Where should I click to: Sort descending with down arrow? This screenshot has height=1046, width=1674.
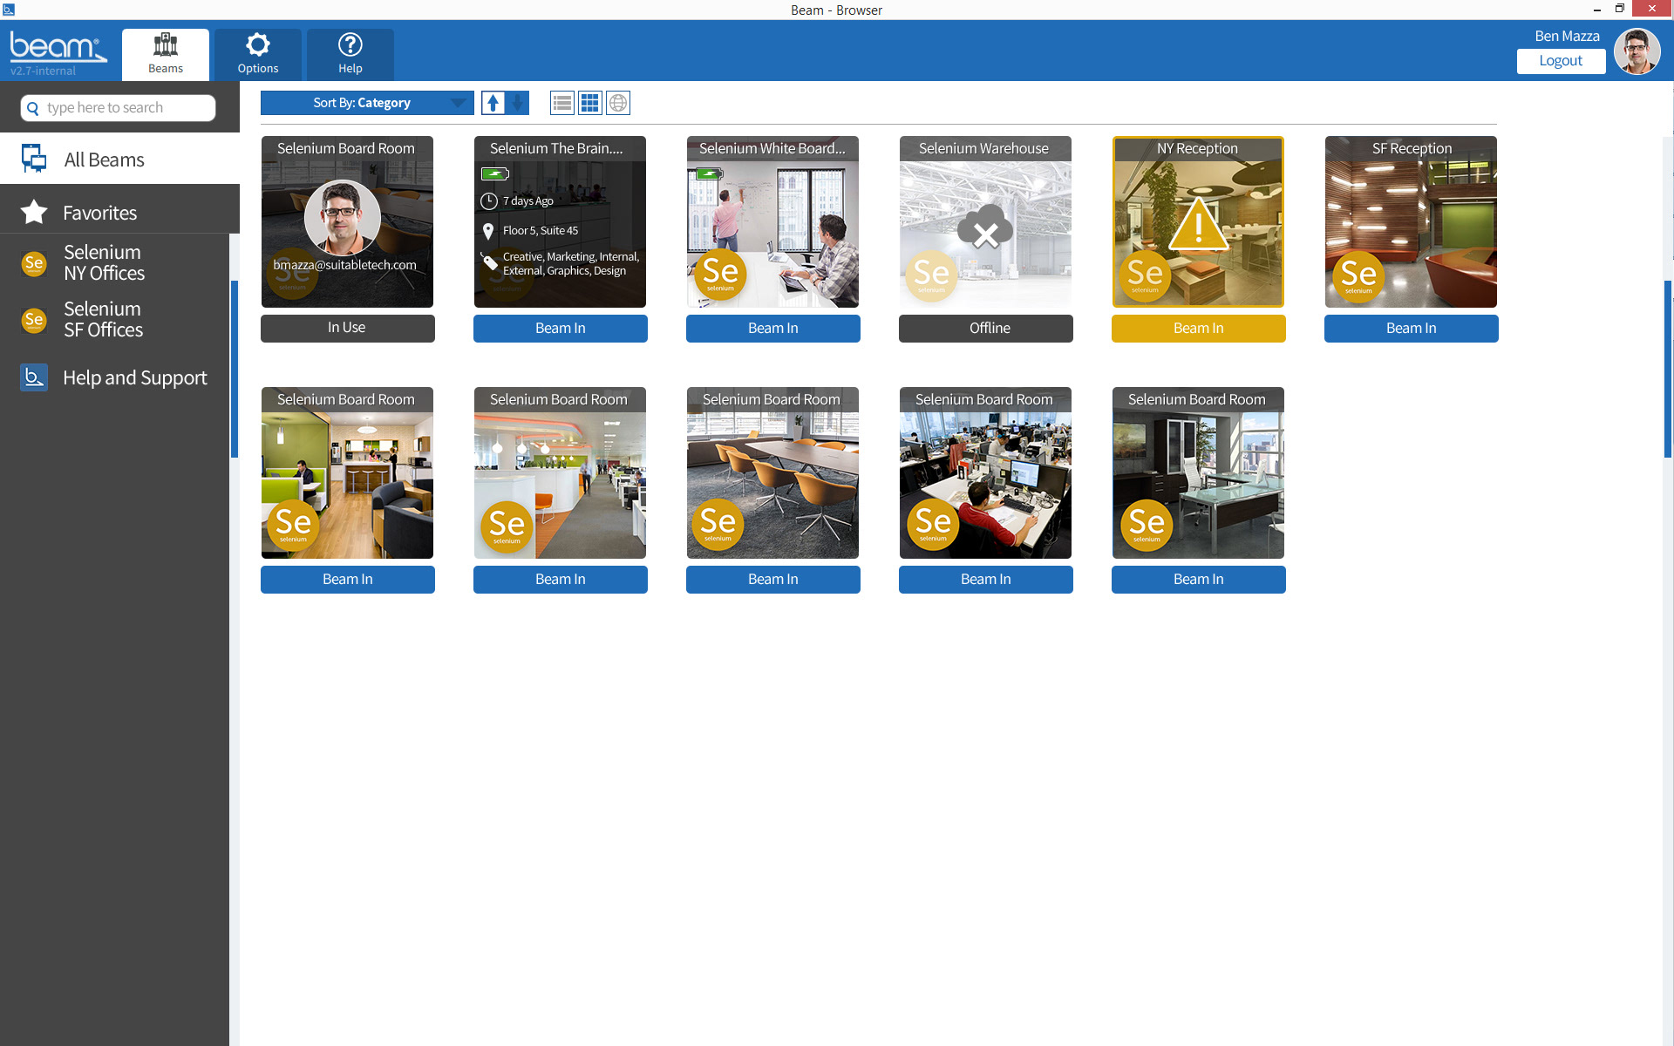[x=518, y=103]
